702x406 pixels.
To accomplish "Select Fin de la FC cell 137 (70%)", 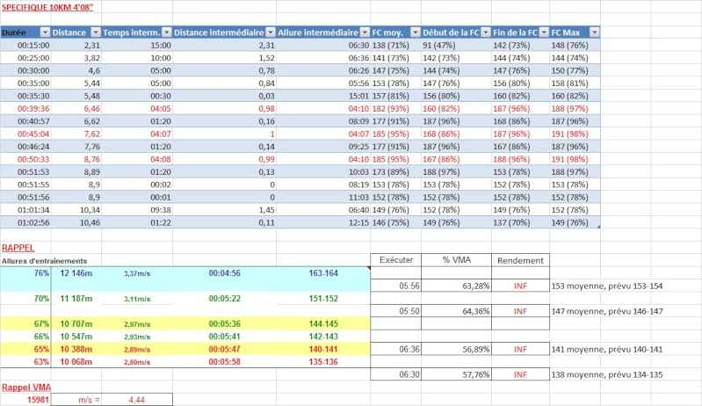I will tap(520, 222).
